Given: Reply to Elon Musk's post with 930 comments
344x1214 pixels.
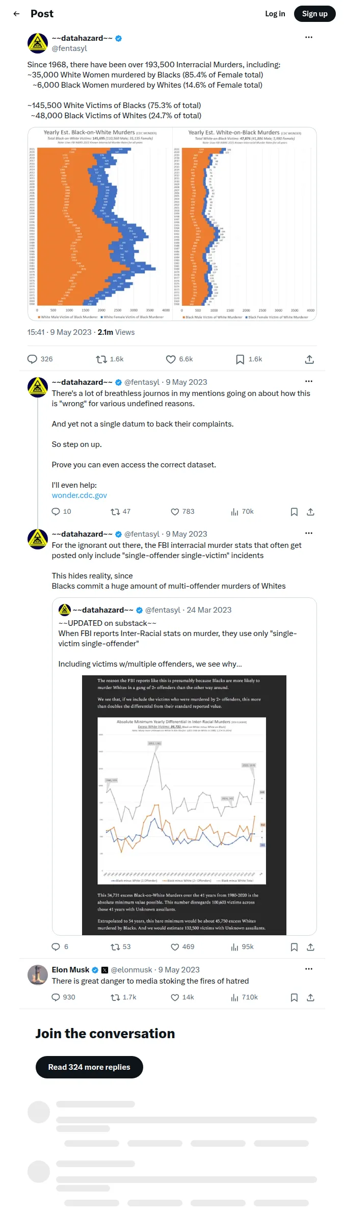Looking at the screenshot, I should click(x=63, y=997).
